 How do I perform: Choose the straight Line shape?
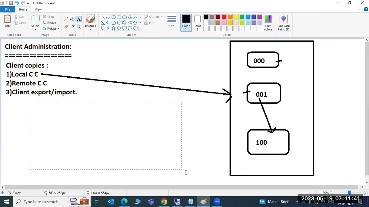coord(103,17)
